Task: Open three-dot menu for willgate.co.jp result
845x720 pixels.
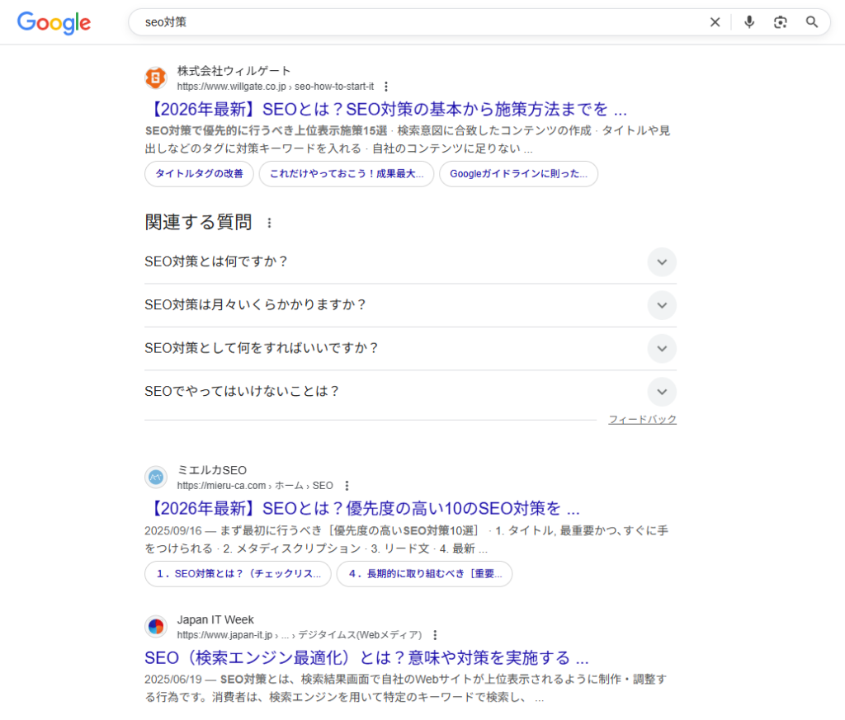Action: 385,87
